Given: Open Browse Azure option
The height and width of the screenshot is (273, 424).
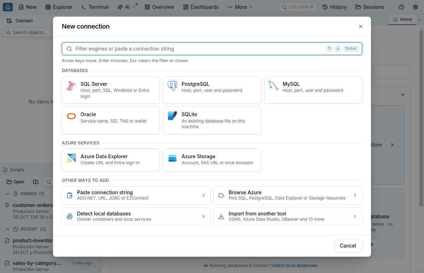Looking at the screenshot, I should (x=288, y=195).
